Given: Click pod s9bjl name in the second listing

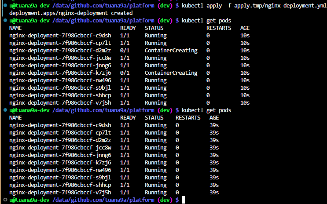Looking at the screenshot, I should pos(60,178).
